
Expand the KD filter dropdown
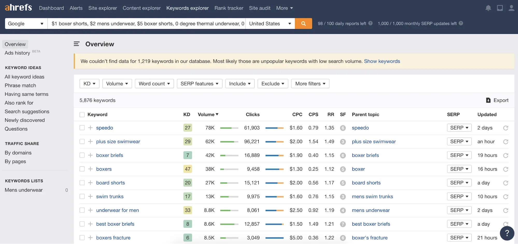(x=89, y=84)
